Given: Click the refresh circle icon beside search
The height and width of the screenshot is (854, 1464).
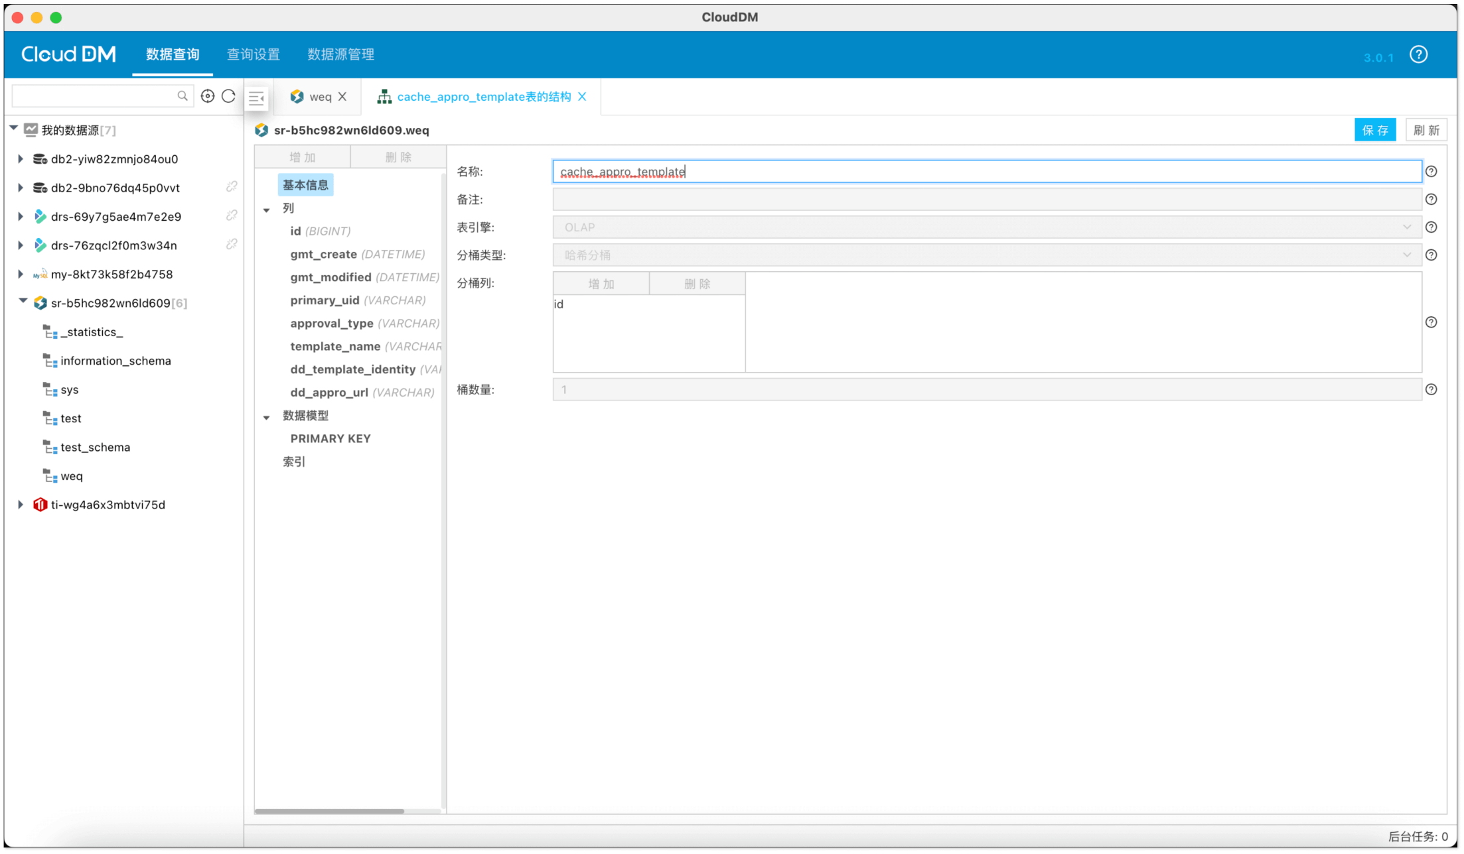Looking at the screenshot, I should point(229,96).
